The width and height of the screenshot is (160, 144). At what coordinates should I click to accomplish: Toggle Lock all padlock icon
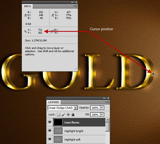tap(73, 115)
